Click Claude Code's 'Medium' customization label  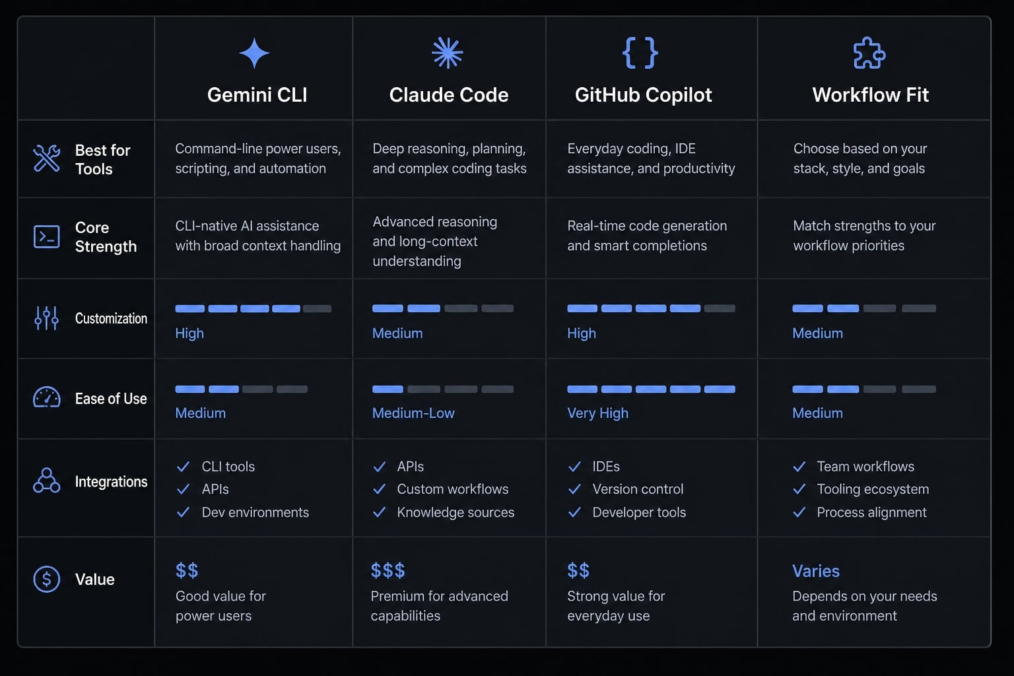pyautogui.click(x=397, y=333)
